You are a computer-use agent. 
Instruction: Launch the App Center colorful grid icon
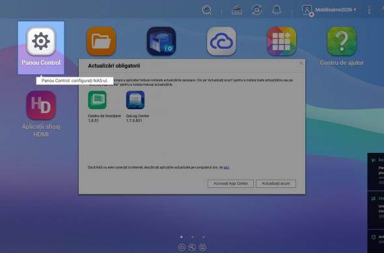click(x=282, y=41)
